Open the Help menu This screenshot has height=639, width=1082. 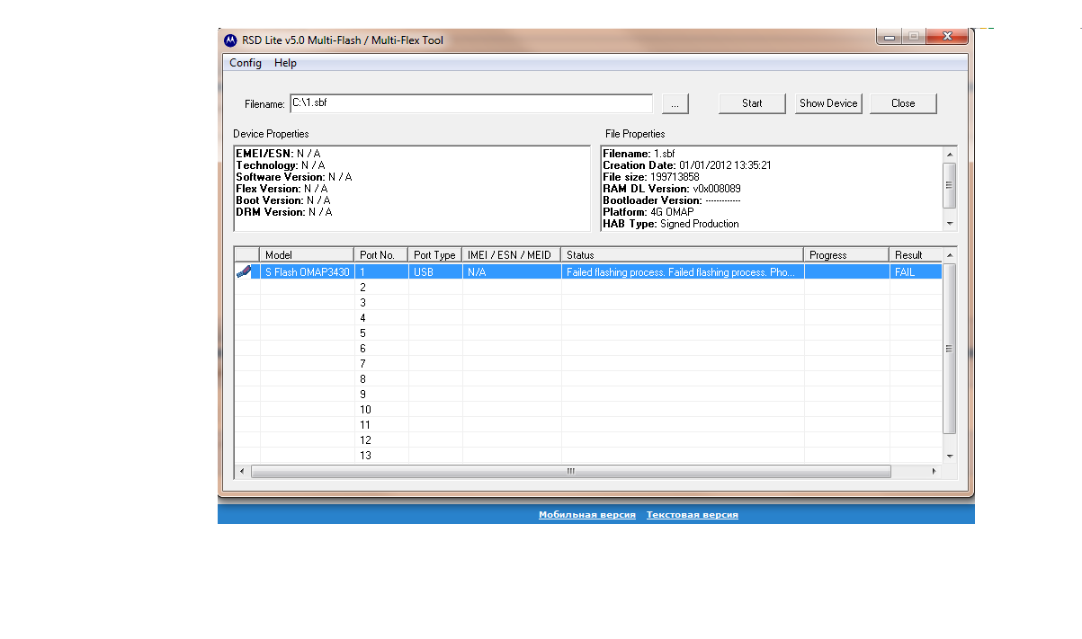285,63
